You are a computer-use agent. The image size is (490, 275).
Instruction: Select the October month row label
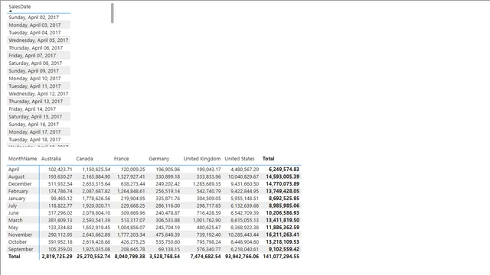point(18,242)
